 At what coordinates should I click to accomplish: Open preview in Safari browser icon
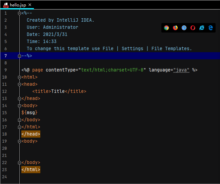pyautogui.click(x=184, y=28)
